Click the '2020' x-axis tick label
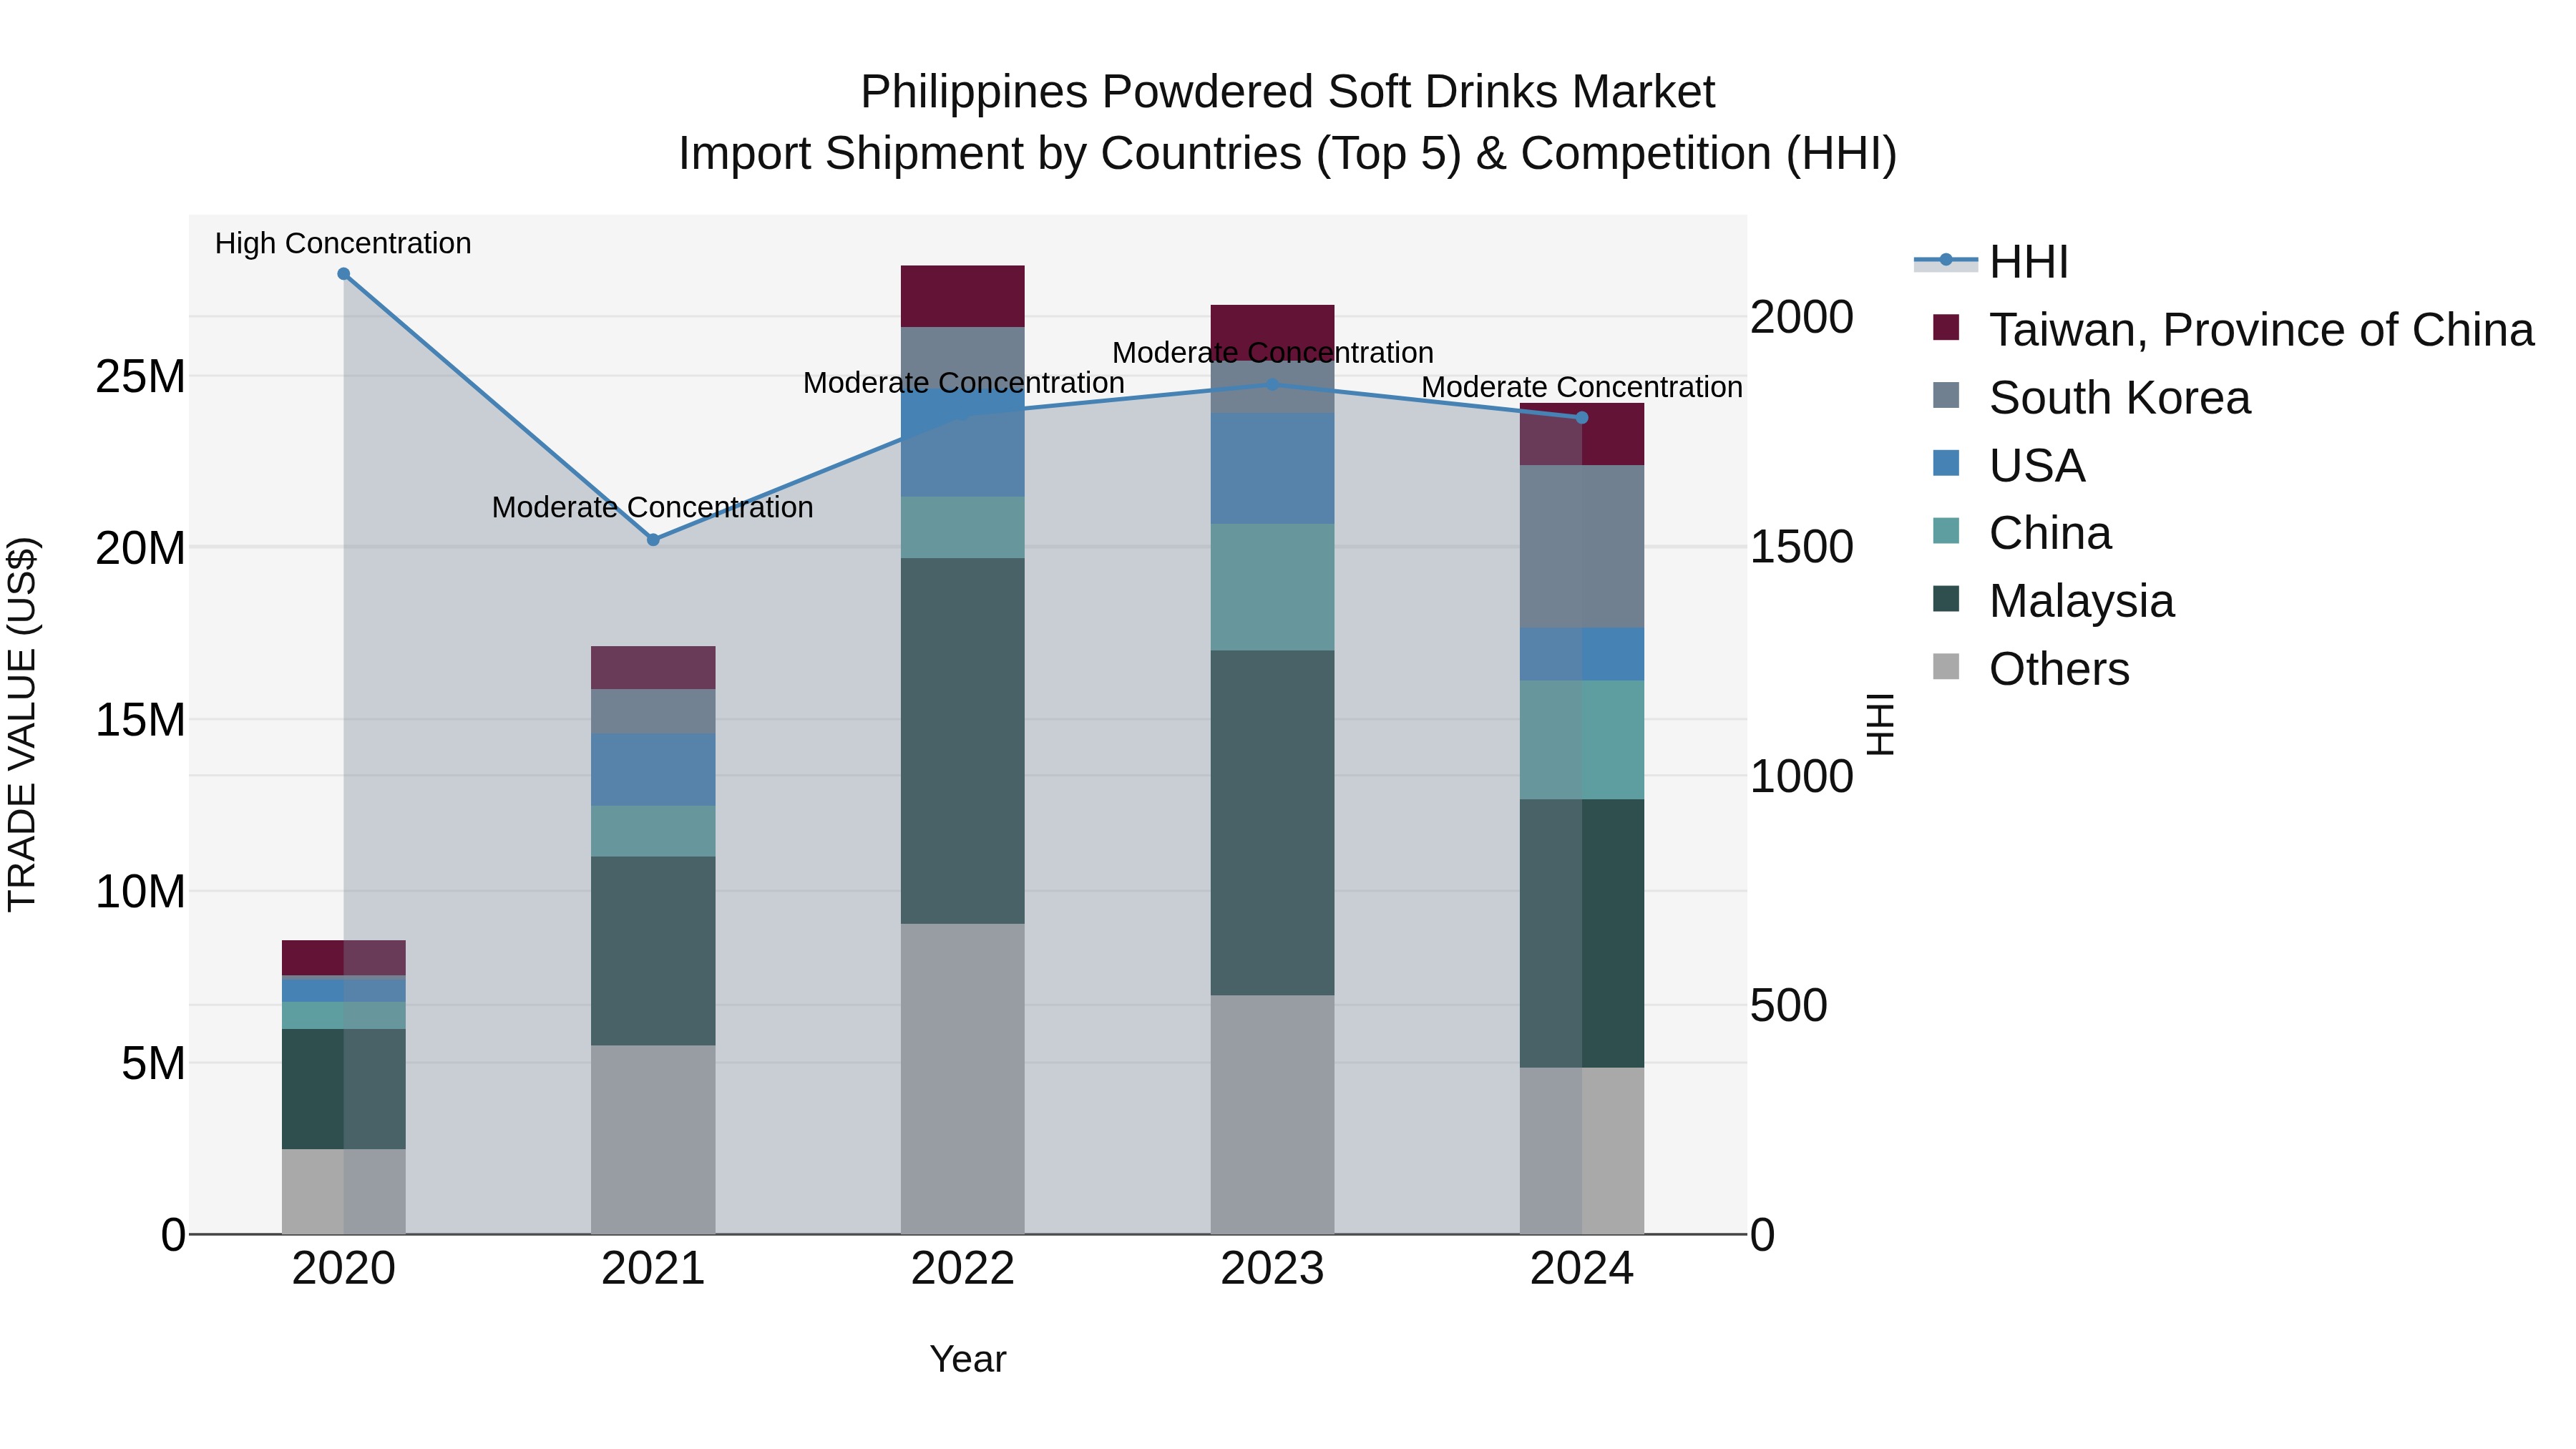Image resolution: width=2576 pixels, height=1449 pixels. [x=344, y=1270]
